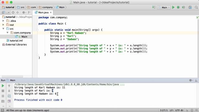
Task: Click the inspection green check indicator
Action: (197, 17)
